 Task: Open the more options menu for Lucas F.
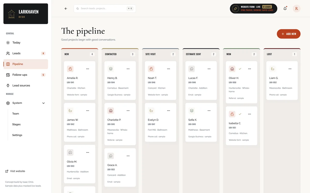pos(209,69)
